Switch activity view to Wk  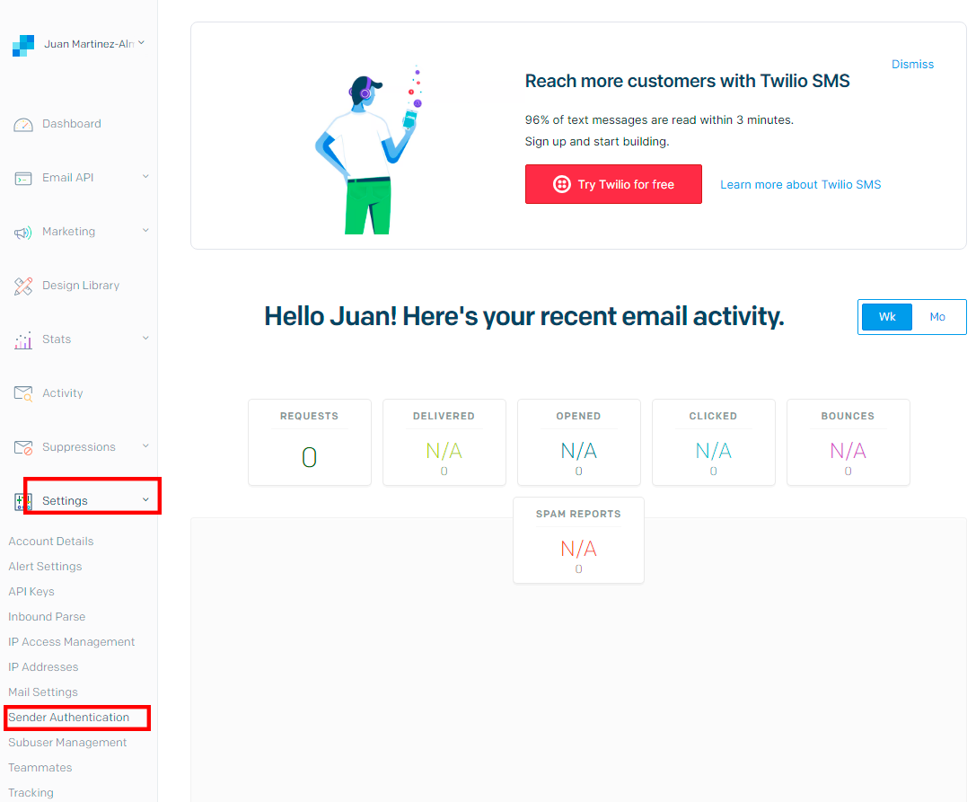coord(887,317)
